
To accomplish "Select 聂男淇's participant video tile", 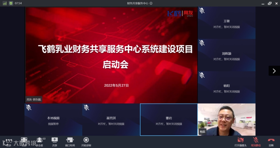I will pos(111,120).
